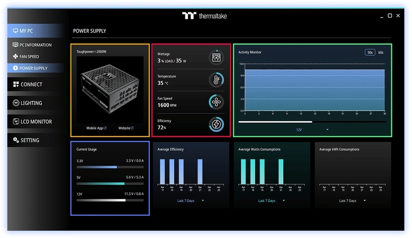
Task: Click the 35 °C temperature reading
Action: (163, 83)
